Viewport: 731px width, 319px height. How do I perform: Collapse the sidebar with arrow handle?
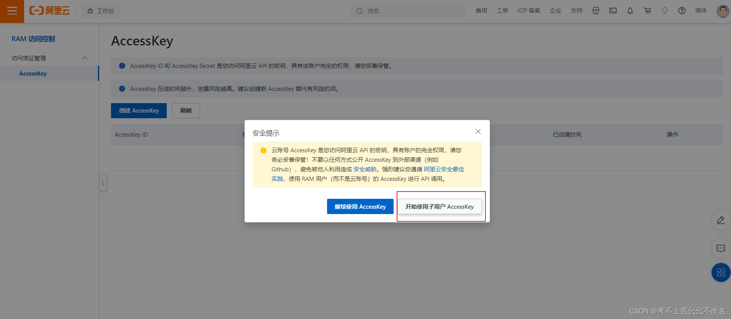(103, 183)
